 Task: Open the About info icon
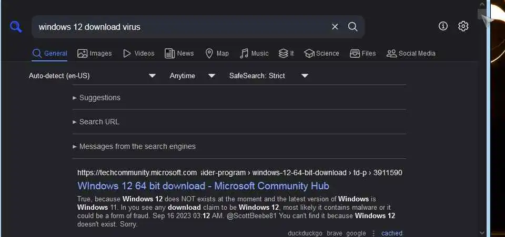coord(443,26)
